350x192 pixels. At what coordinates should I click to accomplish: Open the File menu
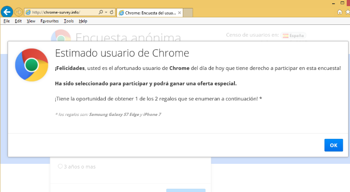[7, 21]
